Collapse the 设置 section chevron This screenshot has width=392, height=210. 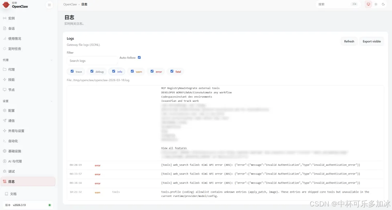click(x=52, y=101)
